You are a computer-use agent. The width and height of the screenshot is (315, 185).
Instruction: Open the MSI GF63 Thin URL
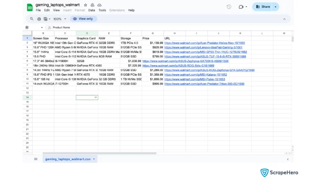(206, 52)
